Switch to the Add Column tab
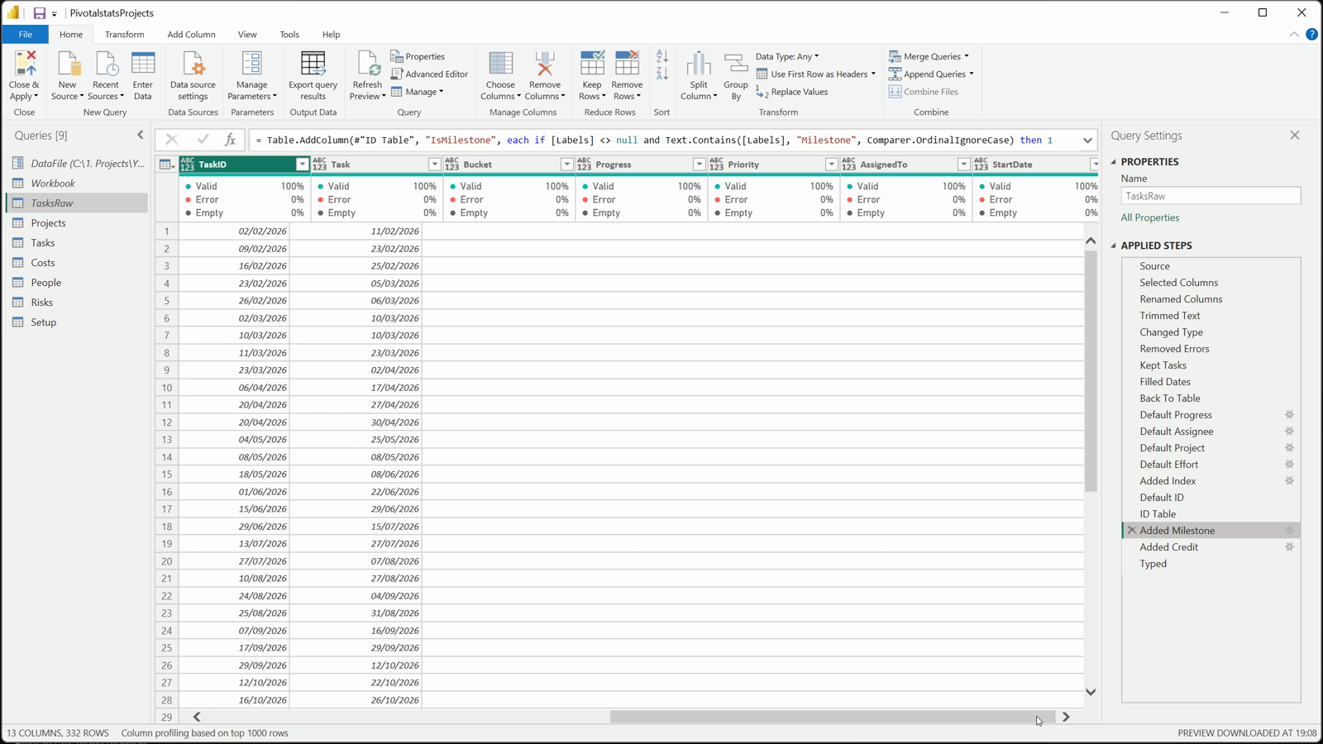The height and width of the screenshot is (744, 1323). pos(191,35)
